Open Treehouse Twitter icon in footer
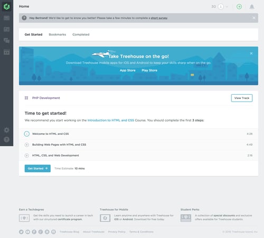This screenshot has height=238, width=264. point(21,232)
